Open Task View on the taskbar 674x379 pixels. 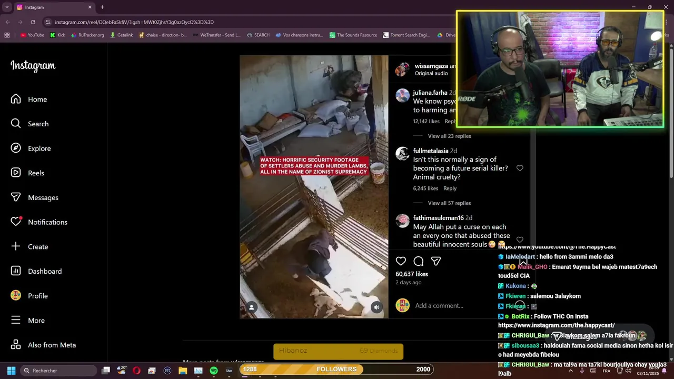point(106,371)
